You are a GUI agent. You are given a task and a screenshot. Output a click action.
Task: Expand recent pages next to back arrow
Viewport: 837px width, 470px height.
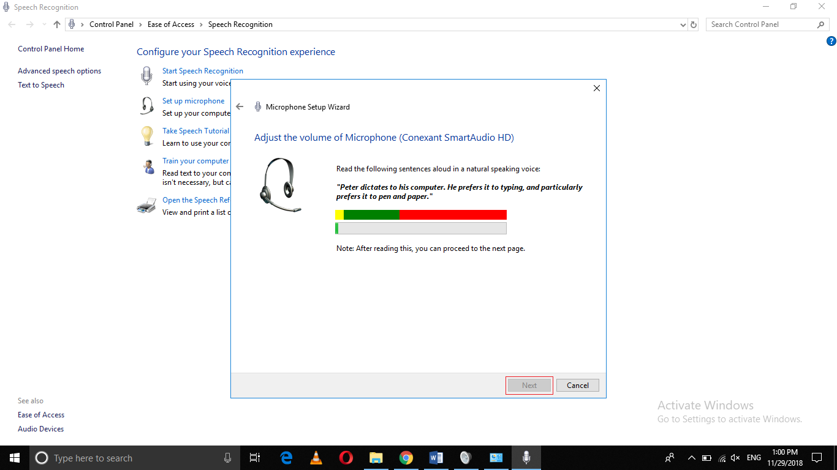pyautogui.click(x=44, y=24)
